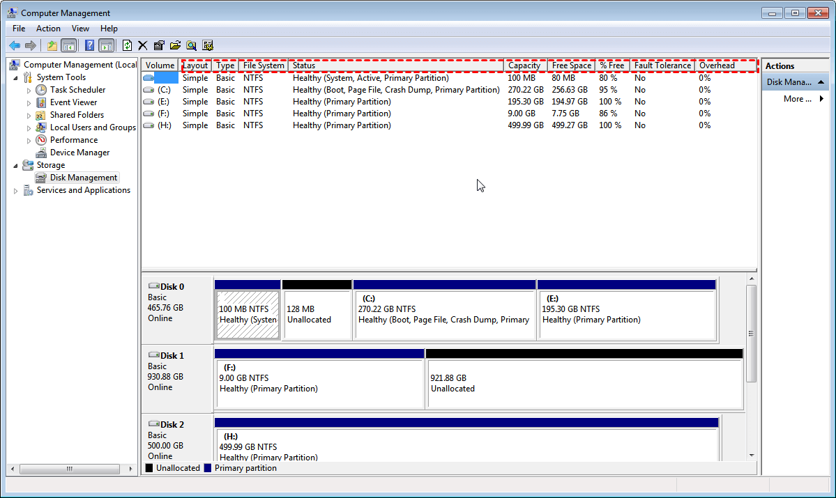This screenshot has width=836, height=498.
Task: Click the Shared Folders tree icon
Action: (41, 115)
